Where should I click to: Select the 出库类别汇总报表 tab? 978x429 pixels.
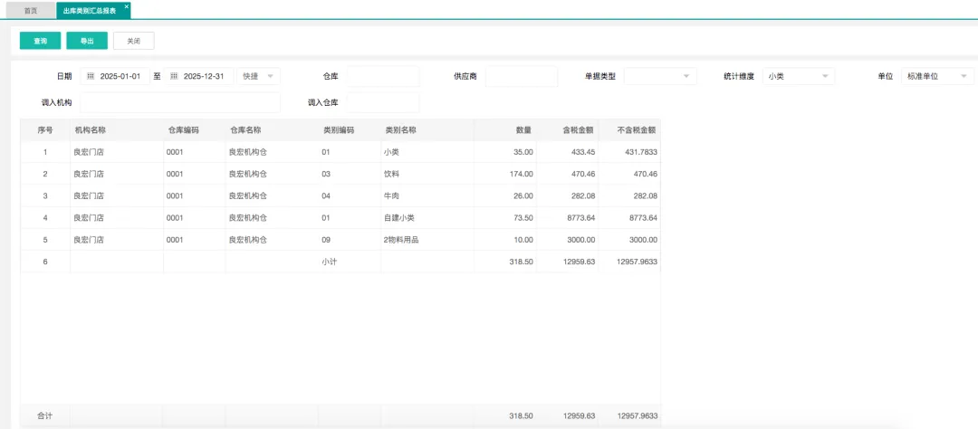coord(88,11)
